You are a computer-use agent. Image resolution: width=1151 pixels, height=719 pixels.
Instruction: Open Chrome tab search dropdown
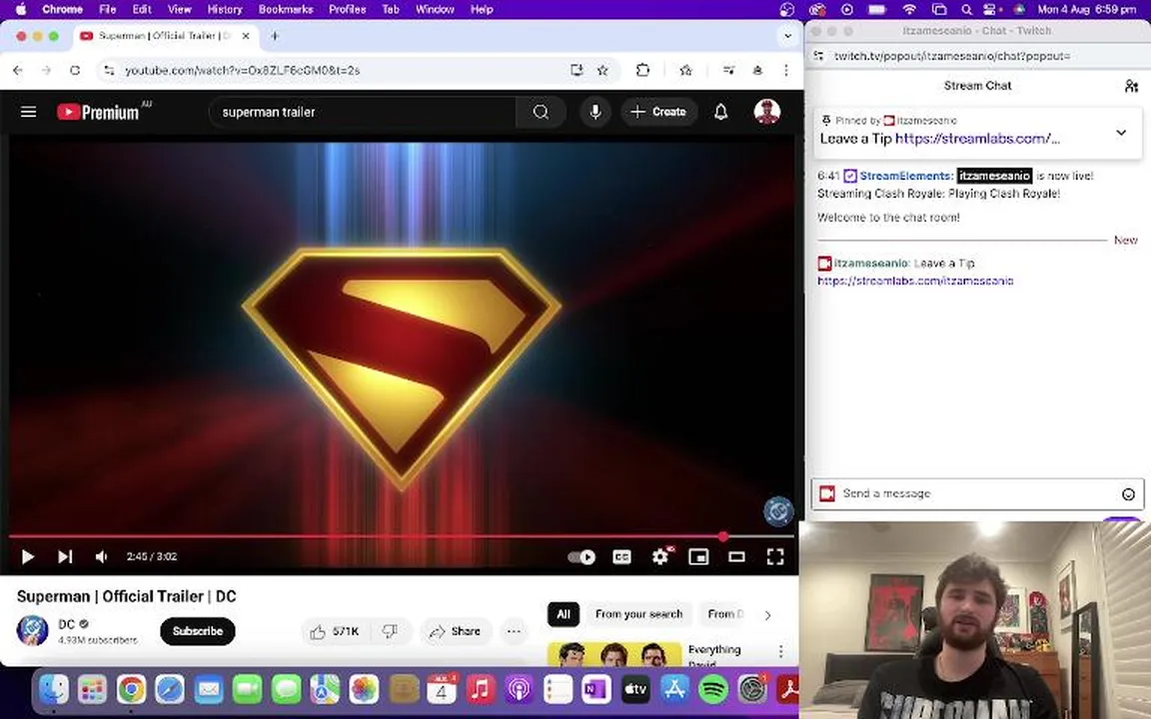(787, 36)
